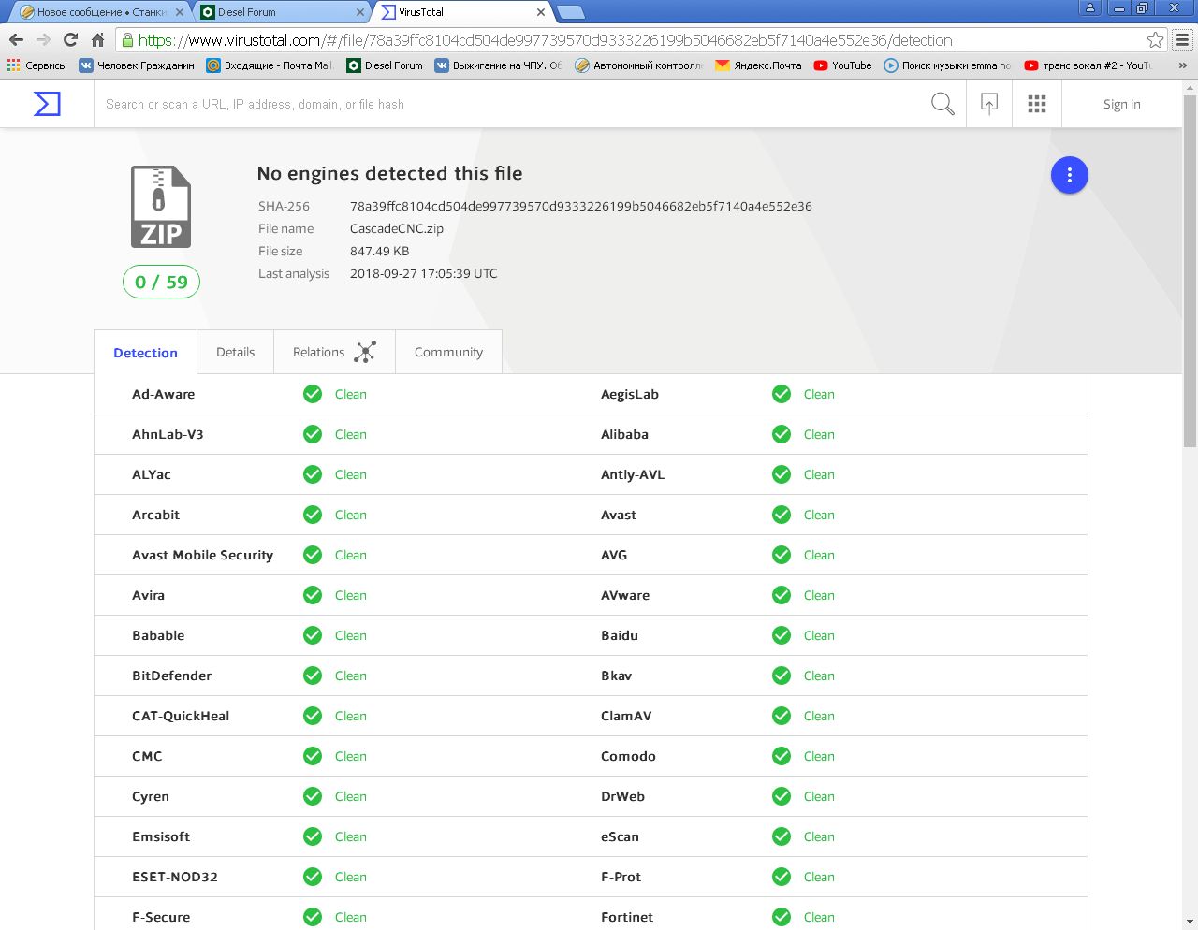Click the green check icon for ESET-NOD32
This screenshot has width=1198, height=930.
coord(313,877)
